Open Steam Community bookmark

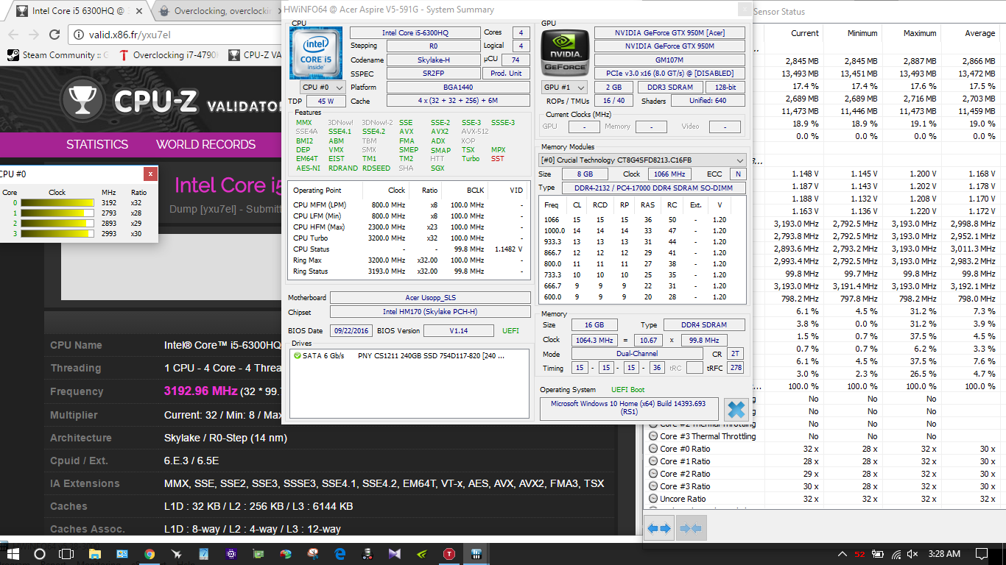click(57, 54)
